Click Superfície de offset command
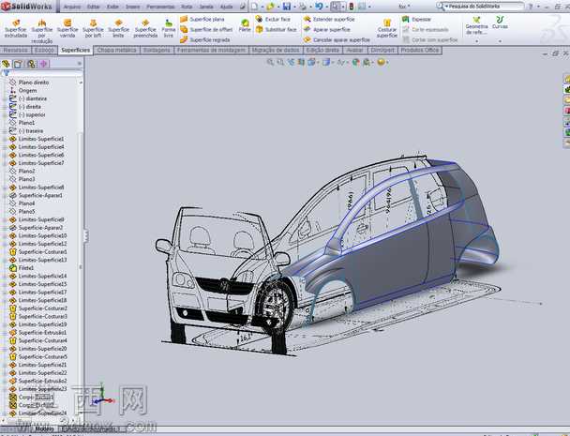This screenshot has height=436, width=570. pos(206,29)
